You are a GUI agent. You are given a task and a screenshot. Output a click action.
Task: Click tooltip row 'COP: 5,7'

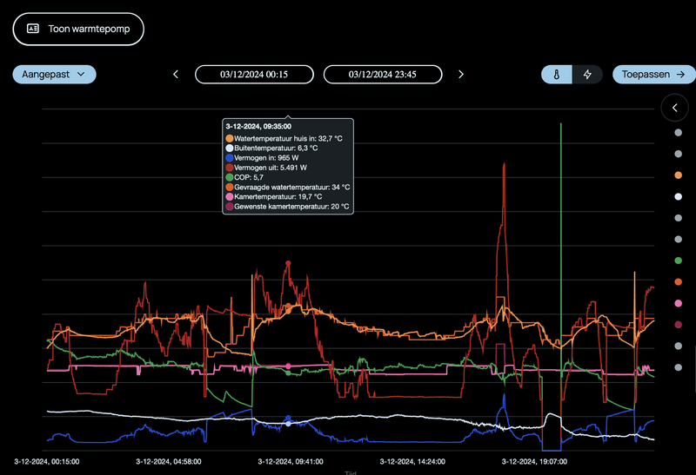coord(244,177)
